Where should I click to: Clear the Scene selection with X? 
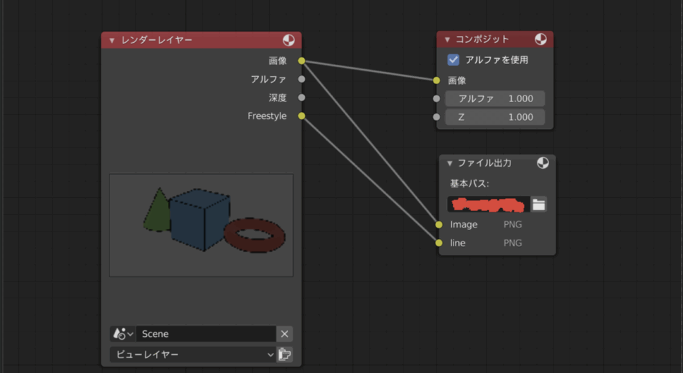284,334
